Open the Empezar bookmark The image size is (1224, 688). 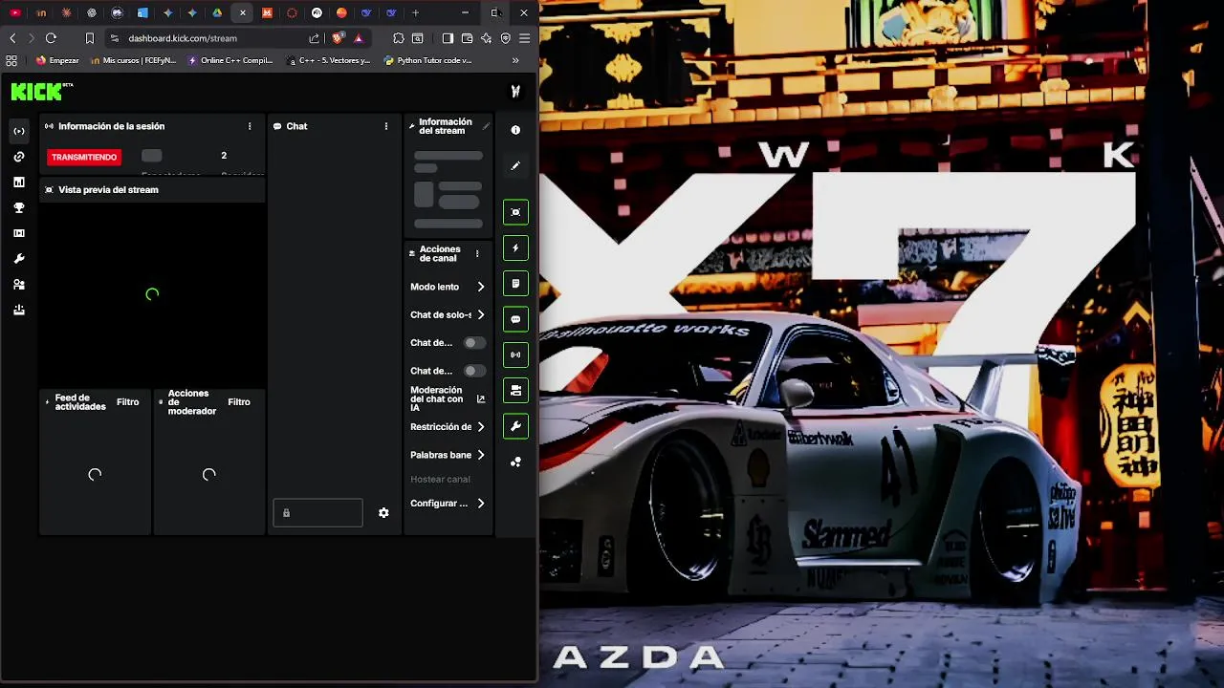56,60
